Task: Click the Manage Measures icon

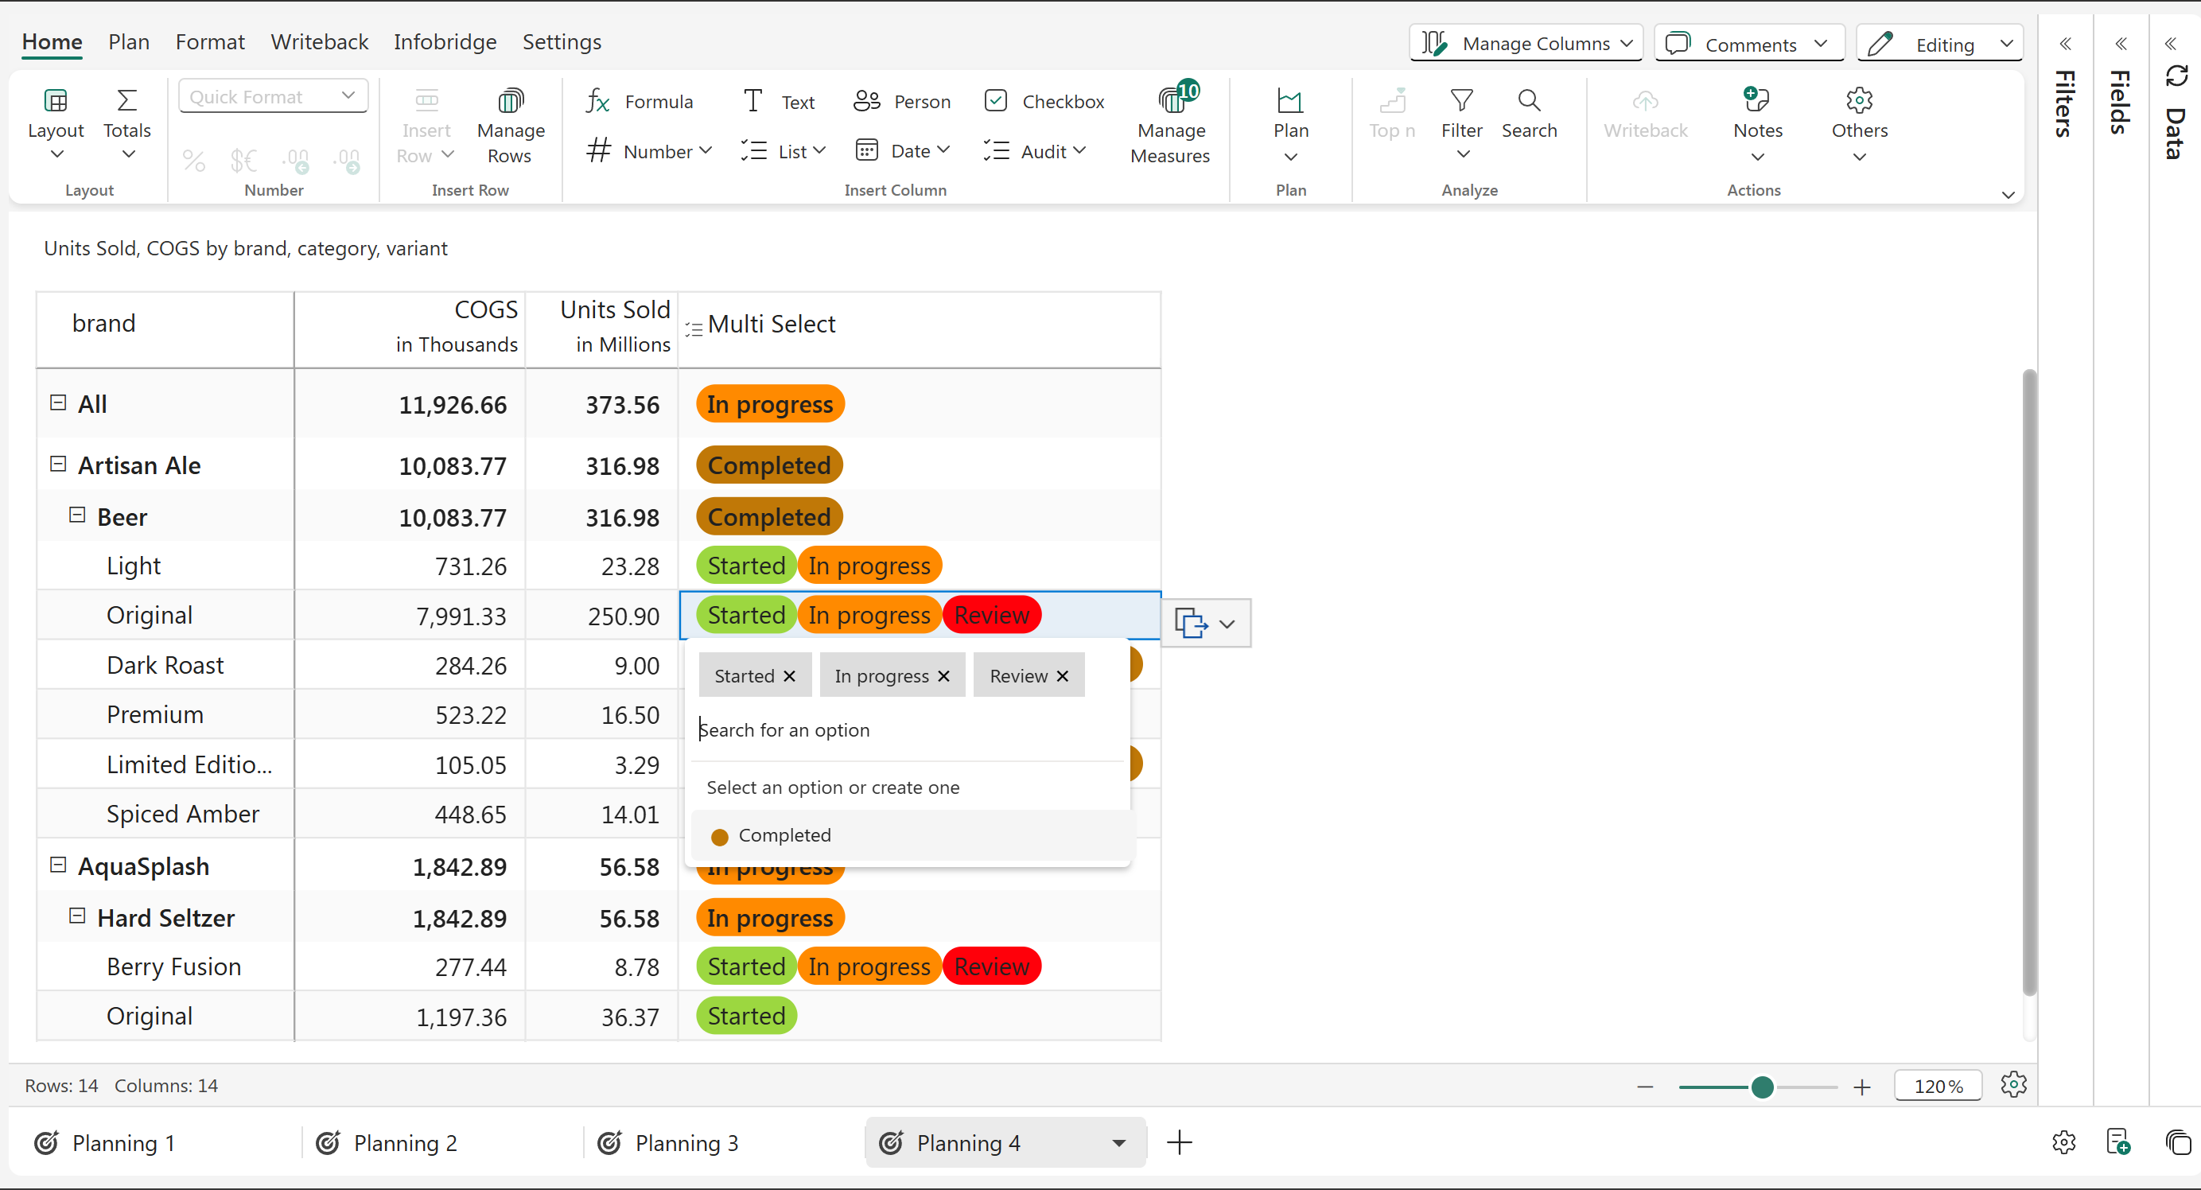Action: pos(1172,102)
